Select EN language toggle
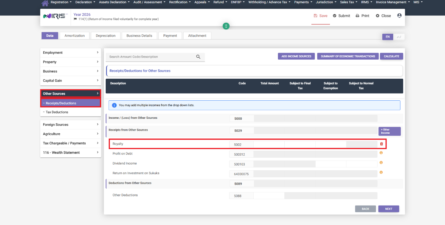The width and height of the screenshot is (445, 225). (x=388, y=37)
